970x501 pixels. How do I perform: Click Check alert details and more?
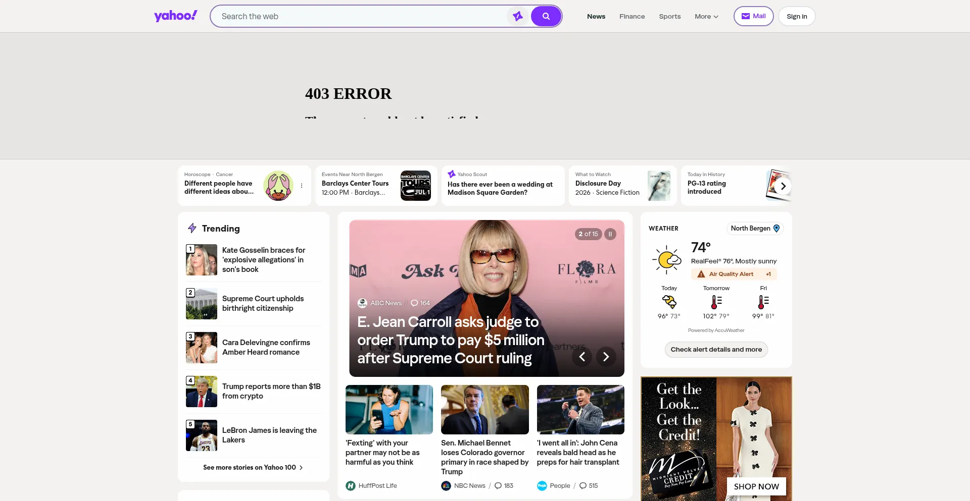(x=716, y=350)
